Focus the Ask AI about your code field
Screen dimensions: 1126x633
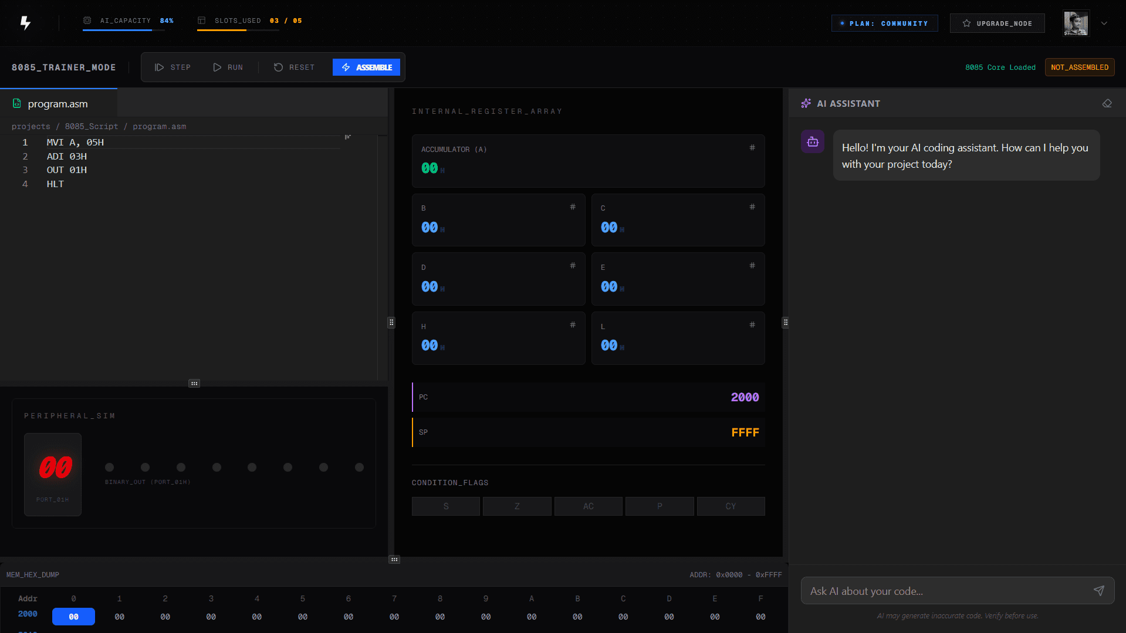point(939,591)
